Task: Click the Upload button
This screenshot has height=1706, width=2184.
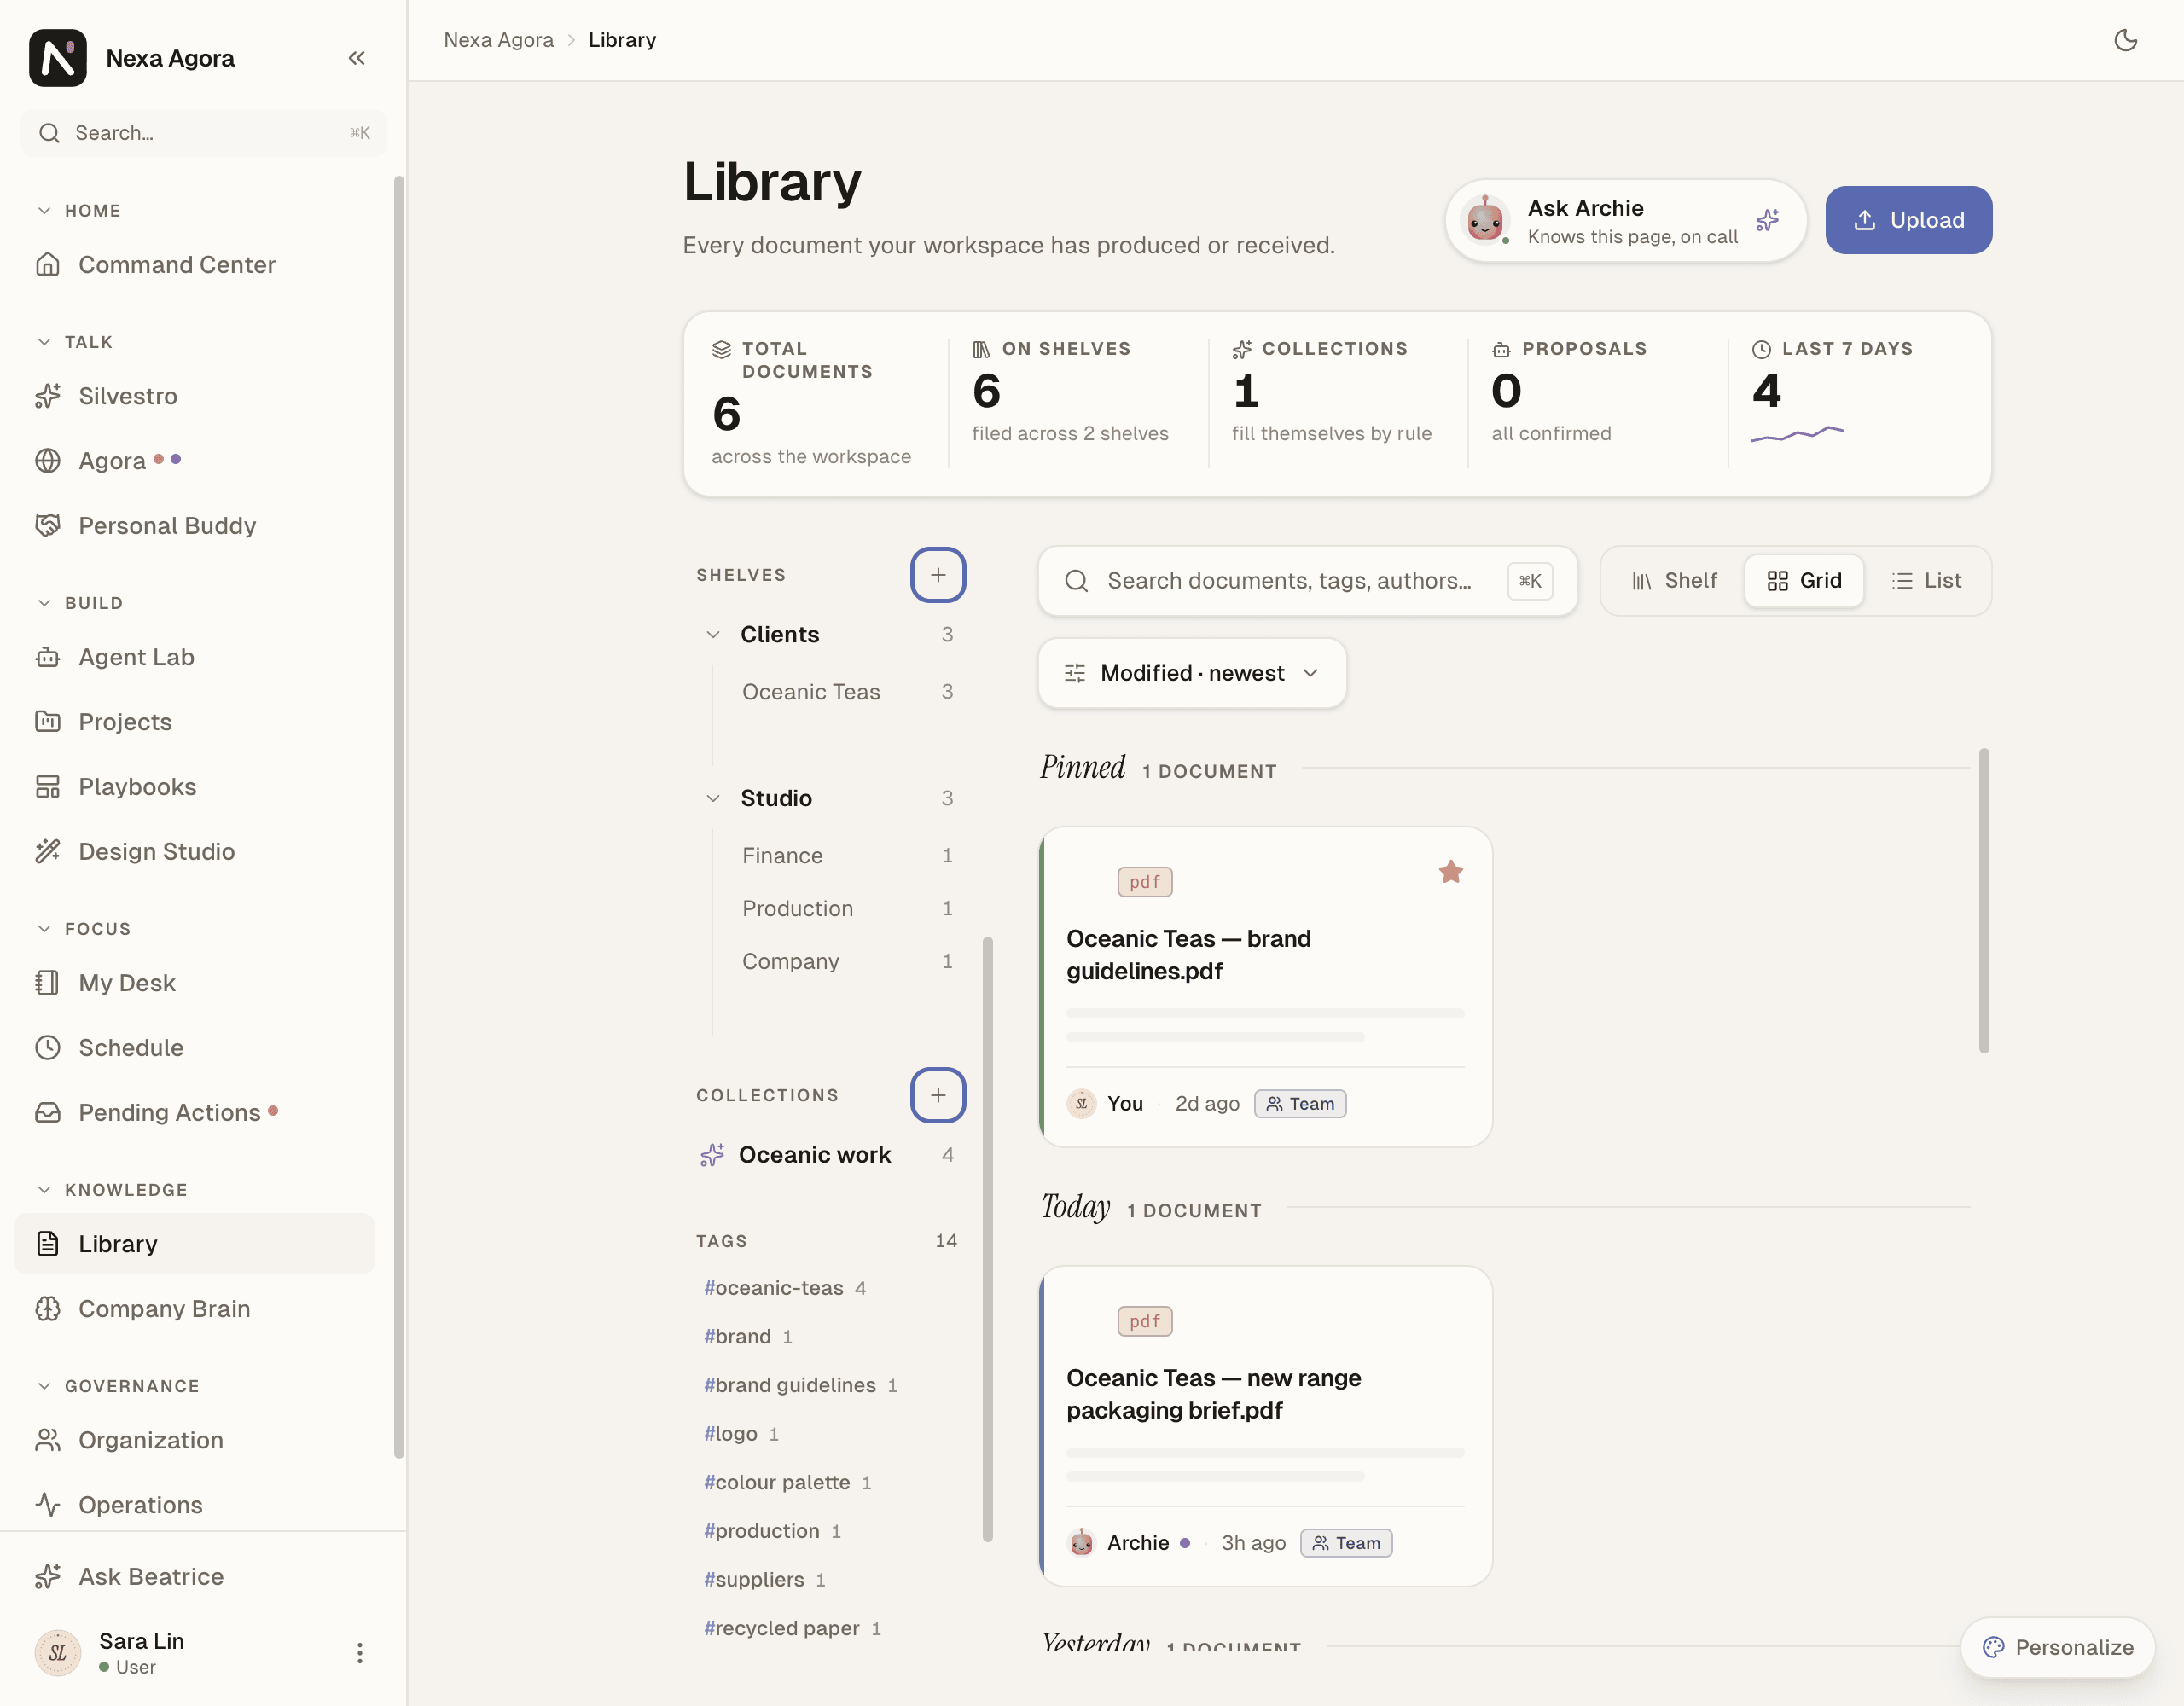Action: 1908,220
